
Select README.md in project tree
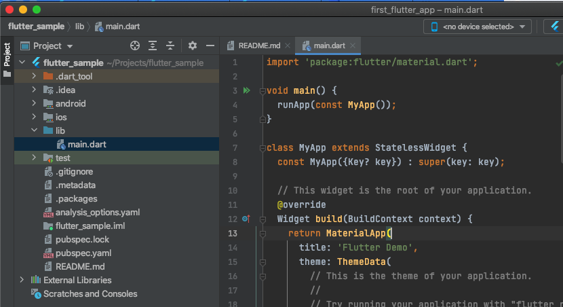[117, 267]
